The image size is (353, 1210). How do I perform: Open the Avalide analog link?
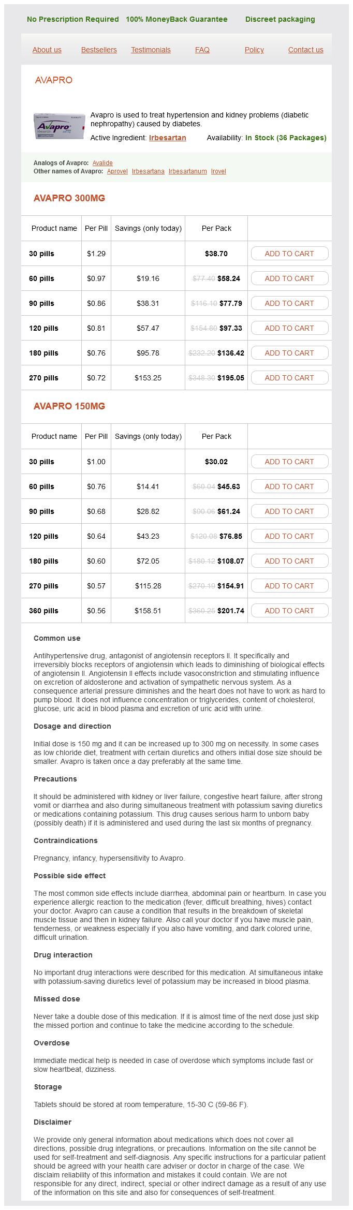point(102,163)
